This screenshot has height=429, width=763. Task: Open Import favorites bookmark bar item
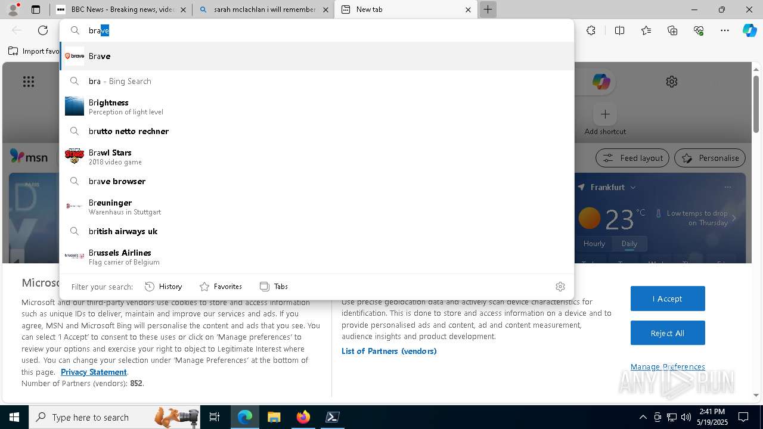pyautogui.click(x=35, y=51)
